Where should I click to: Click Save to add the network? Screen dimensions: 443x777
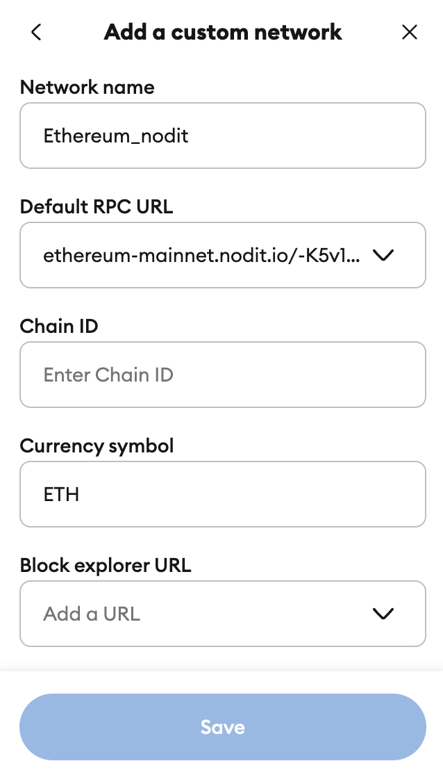click(x=222, y=727)
